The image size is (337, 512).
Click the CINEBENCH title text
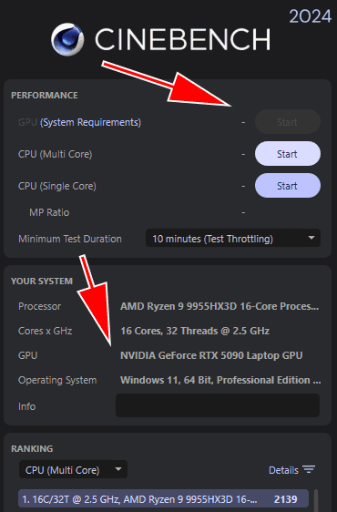coord(182,39)
